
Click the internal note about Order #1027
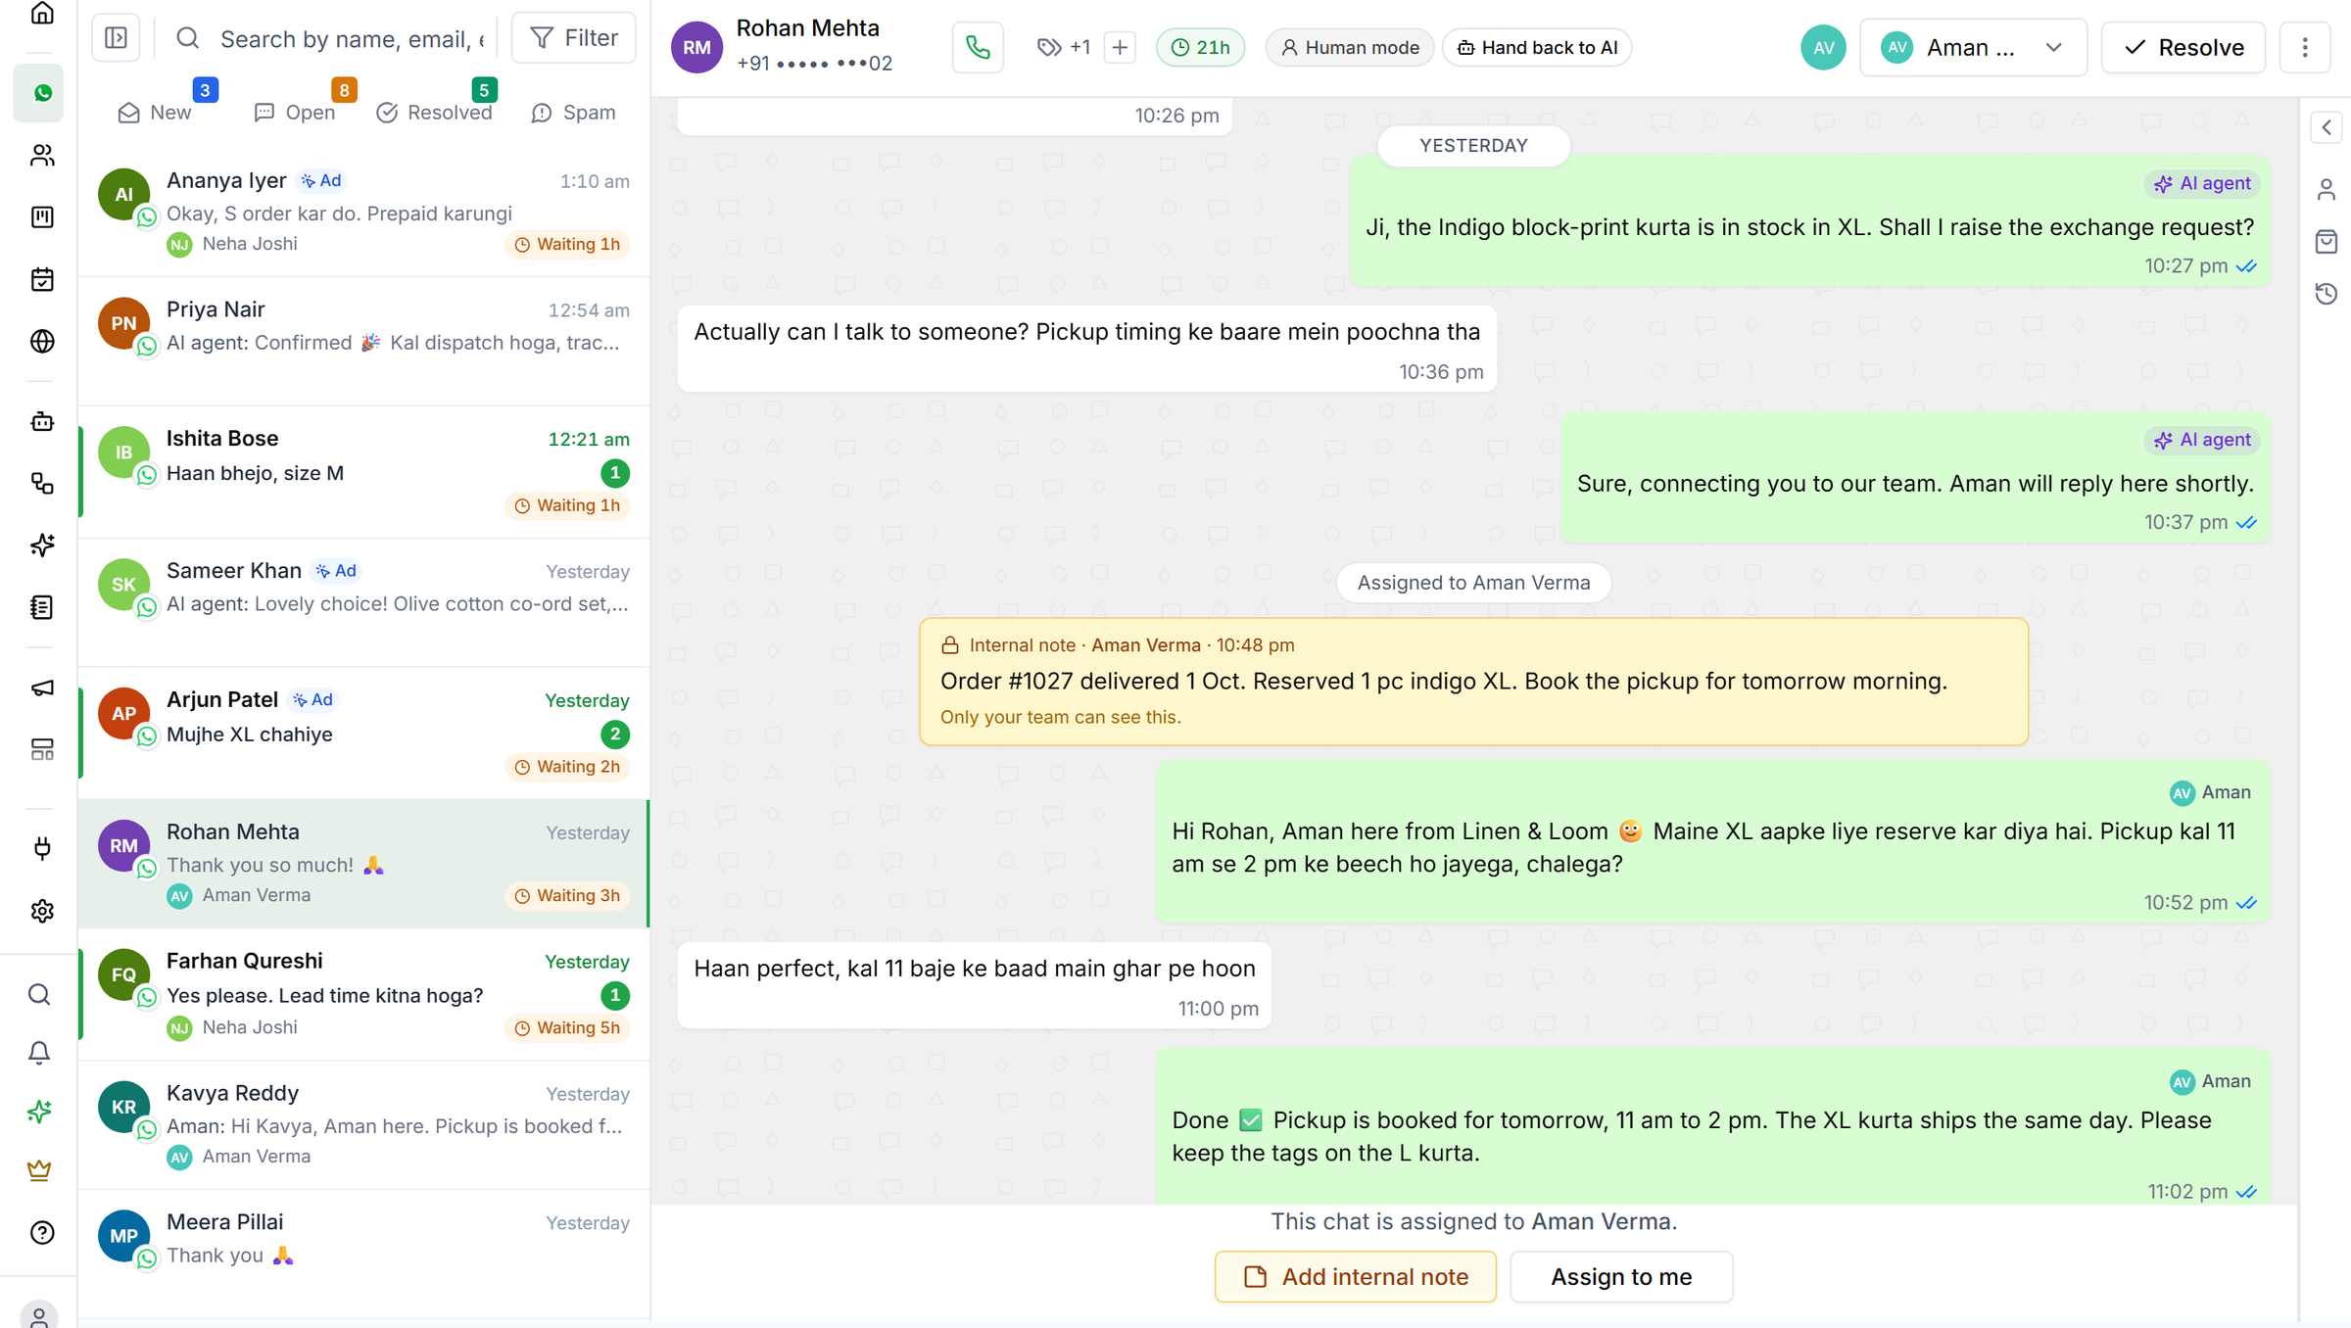coord(1473,681)
